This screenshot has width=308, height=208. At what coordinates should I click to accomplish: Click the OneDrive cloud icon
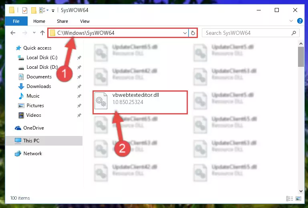pyautogui.click(x=18, y=128)
